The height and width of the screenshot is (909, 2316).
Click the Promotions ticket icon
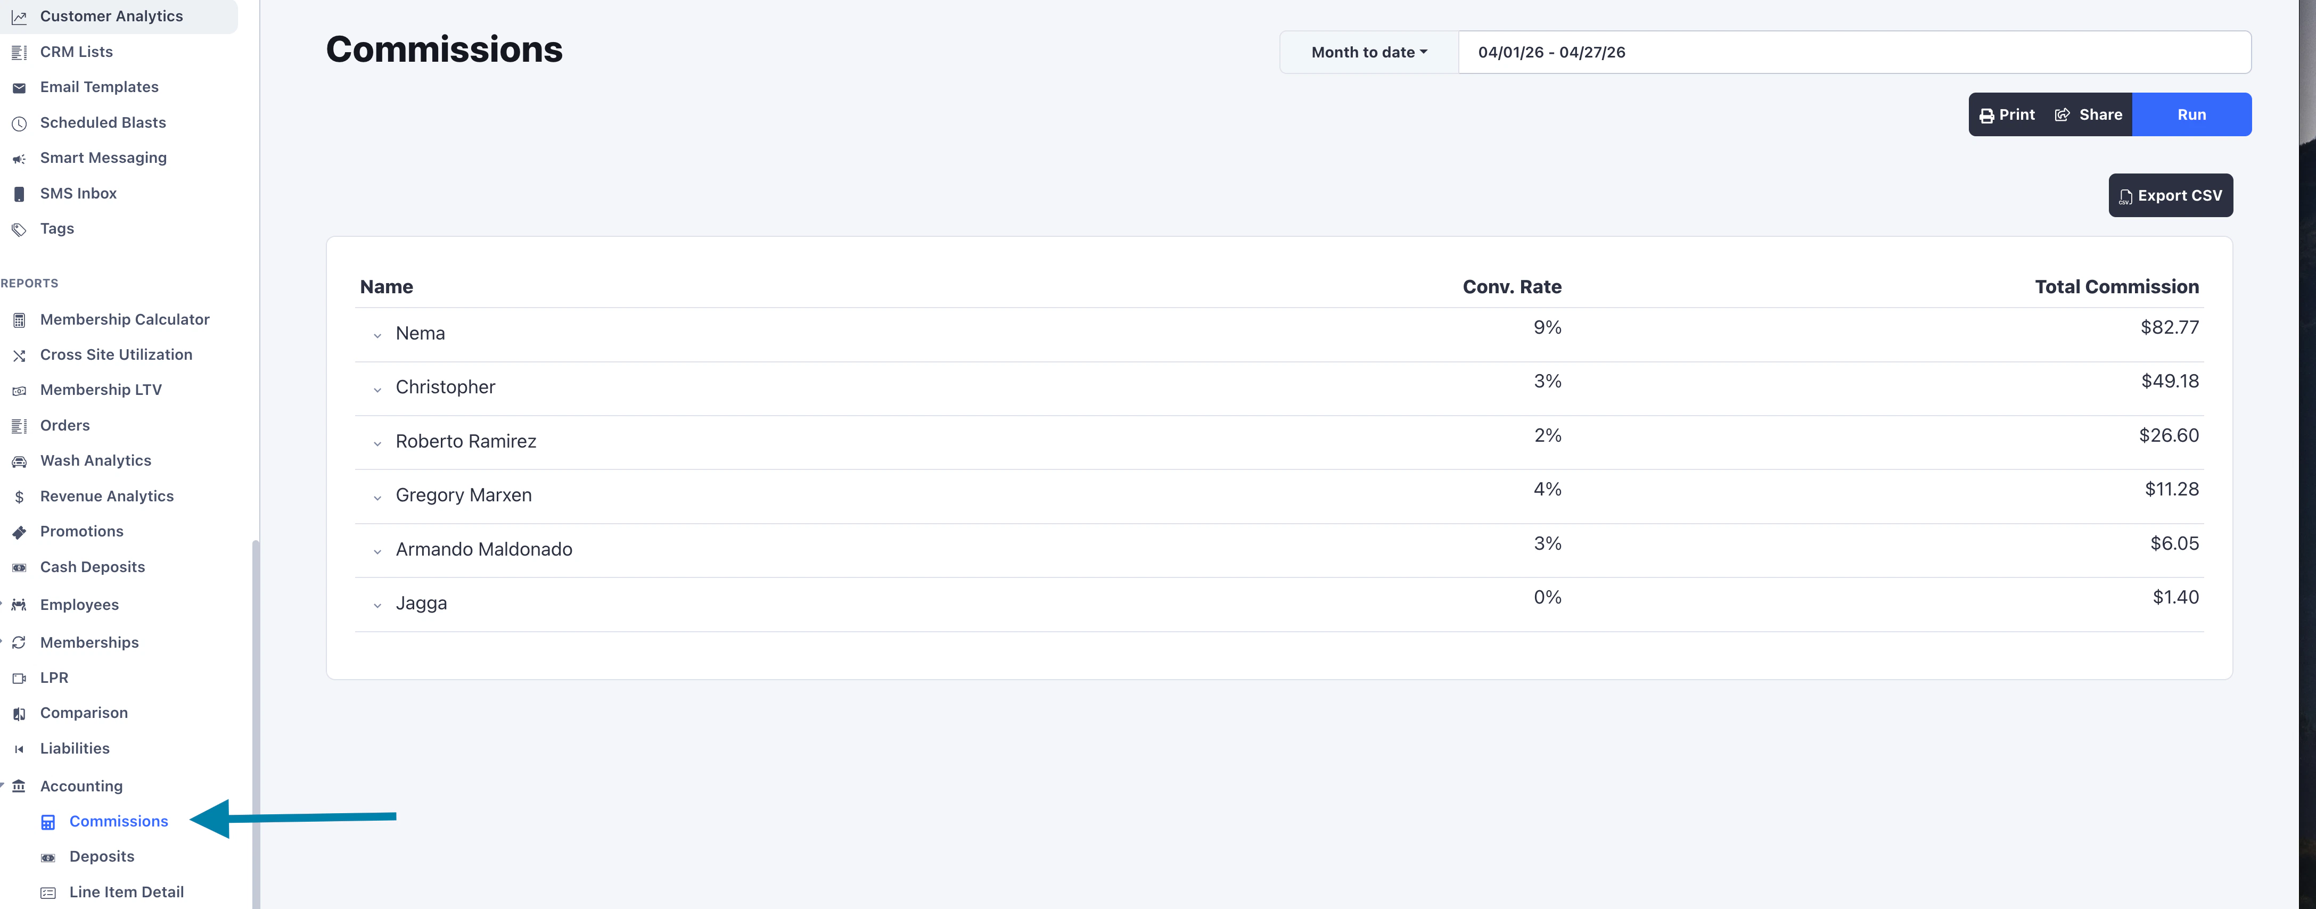pos(19,532)
